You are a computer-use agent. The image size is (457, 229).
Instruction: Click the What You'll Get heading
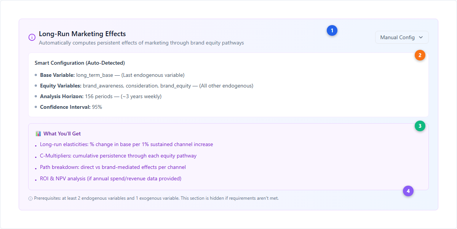click(62, 134)
